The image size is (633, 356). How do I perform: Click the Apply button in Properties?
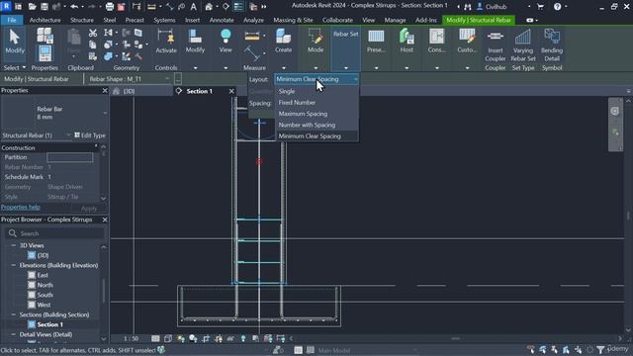89,209
